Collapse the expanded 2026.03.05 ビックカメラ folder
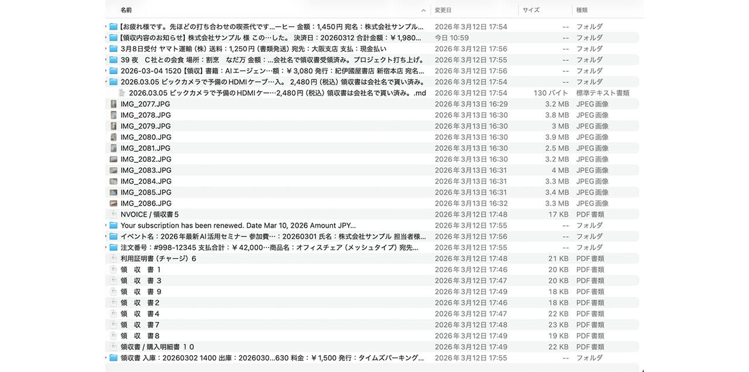 tap(106, 82)
